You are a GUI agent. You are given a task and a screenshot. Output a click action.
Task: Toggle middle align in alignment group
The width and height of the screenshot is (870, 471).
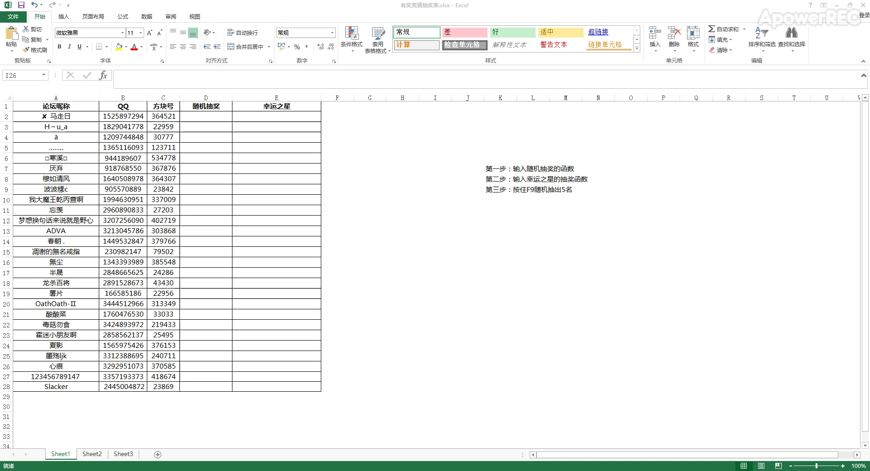tap(183, 33)
